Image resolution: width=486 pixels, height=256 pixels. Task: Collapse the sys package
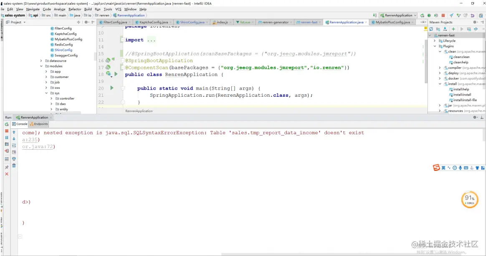coord(46,93)
